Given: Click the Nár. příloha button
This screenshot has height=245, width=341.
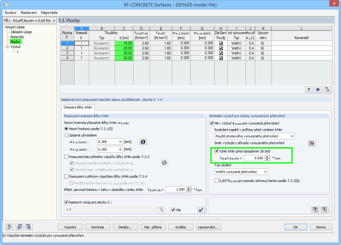Looking at the screenshot, I should coord(153,227).
